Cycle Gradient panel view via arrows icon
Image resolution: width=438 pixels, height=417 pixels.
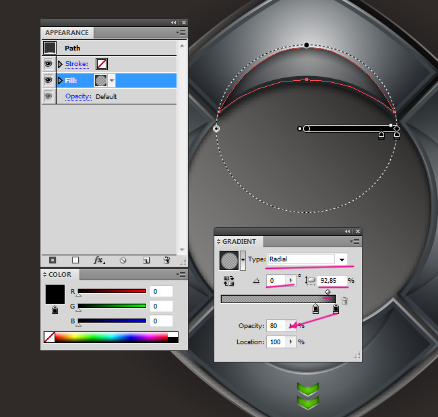pos(219,241)
